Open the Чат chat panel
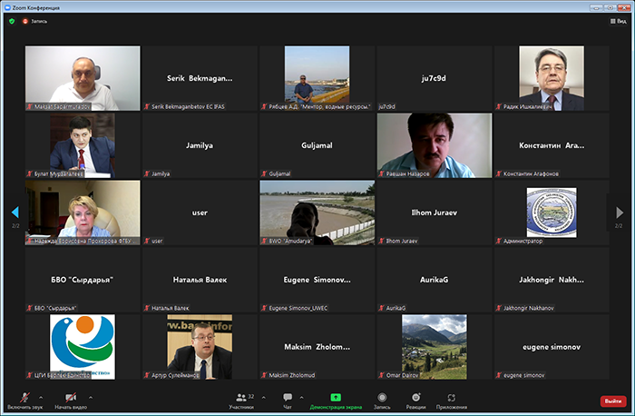The width and height of the screenshot is (635, 416). point(287,400)
